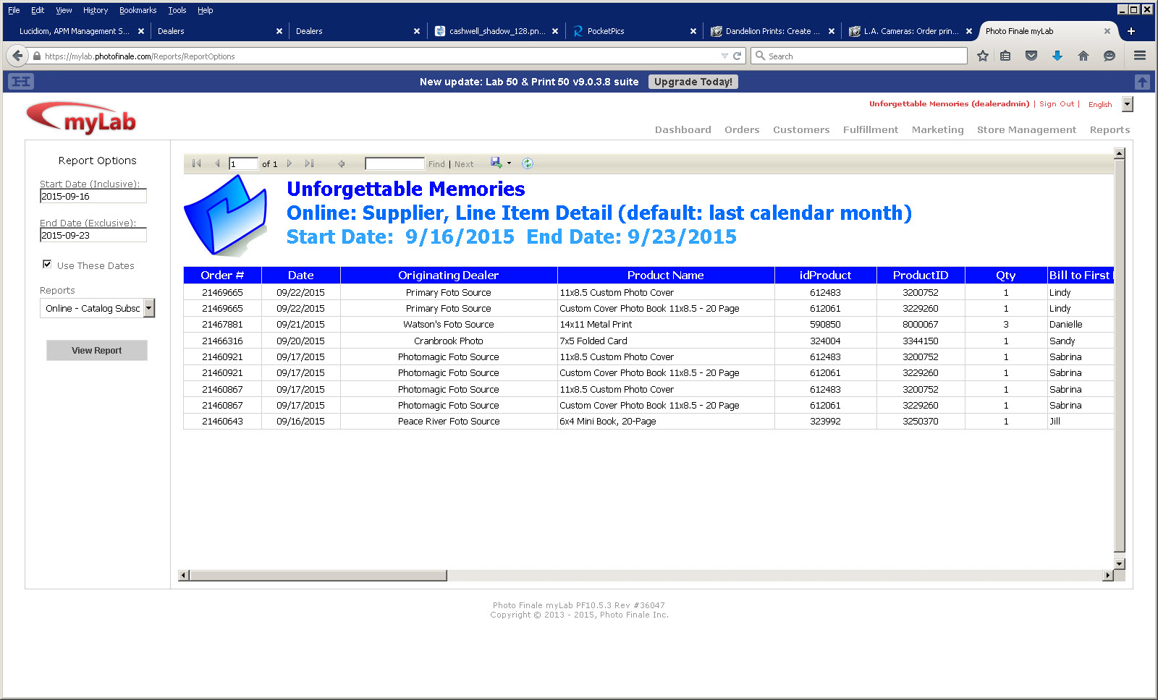Open the Firefox hamburger menu
Screen dimensions: 1158x700
(x=1140, y=56)
